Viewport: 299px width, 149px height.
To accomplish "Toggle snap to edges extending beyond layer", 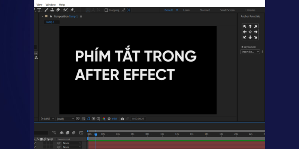I will pos(123,10).
